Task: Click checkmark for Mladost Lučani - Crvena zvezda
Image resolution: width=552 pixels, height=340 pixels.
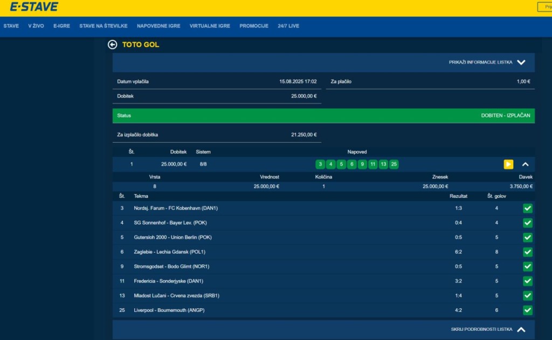Action: pos(527,296)
